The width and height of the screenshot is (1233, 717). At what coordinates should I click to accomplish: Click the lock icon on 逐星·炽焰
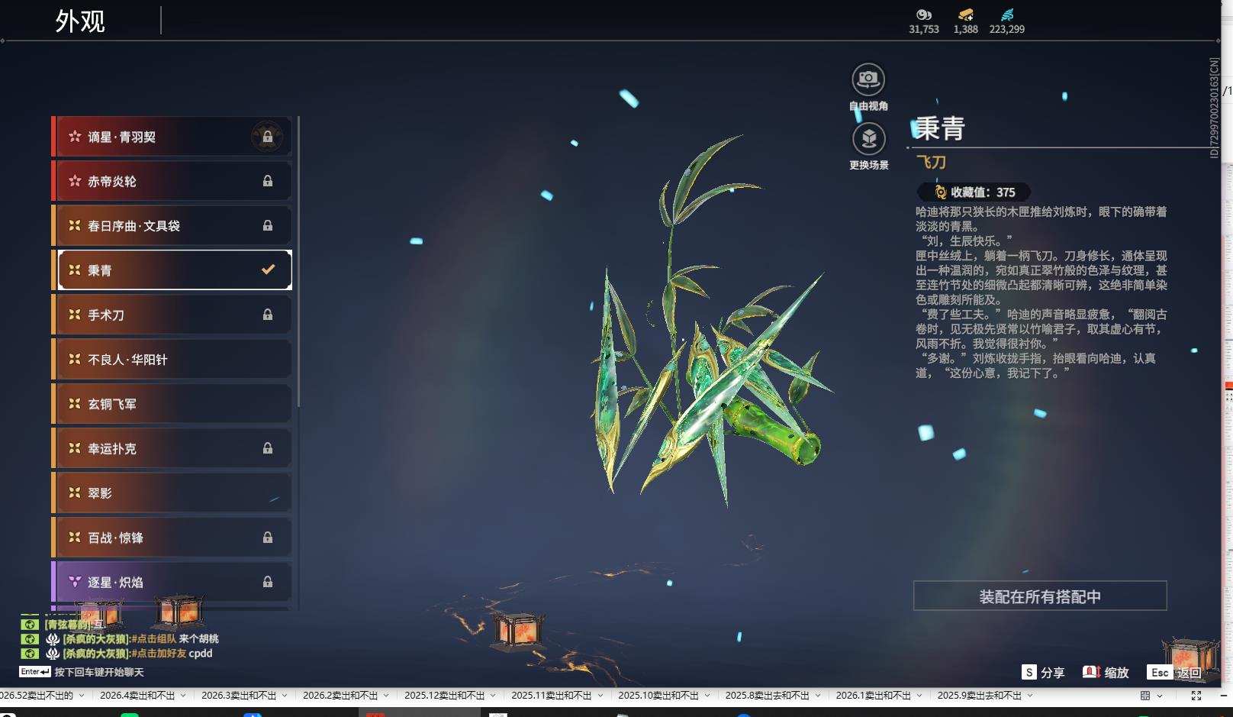(x=268, y=582)
